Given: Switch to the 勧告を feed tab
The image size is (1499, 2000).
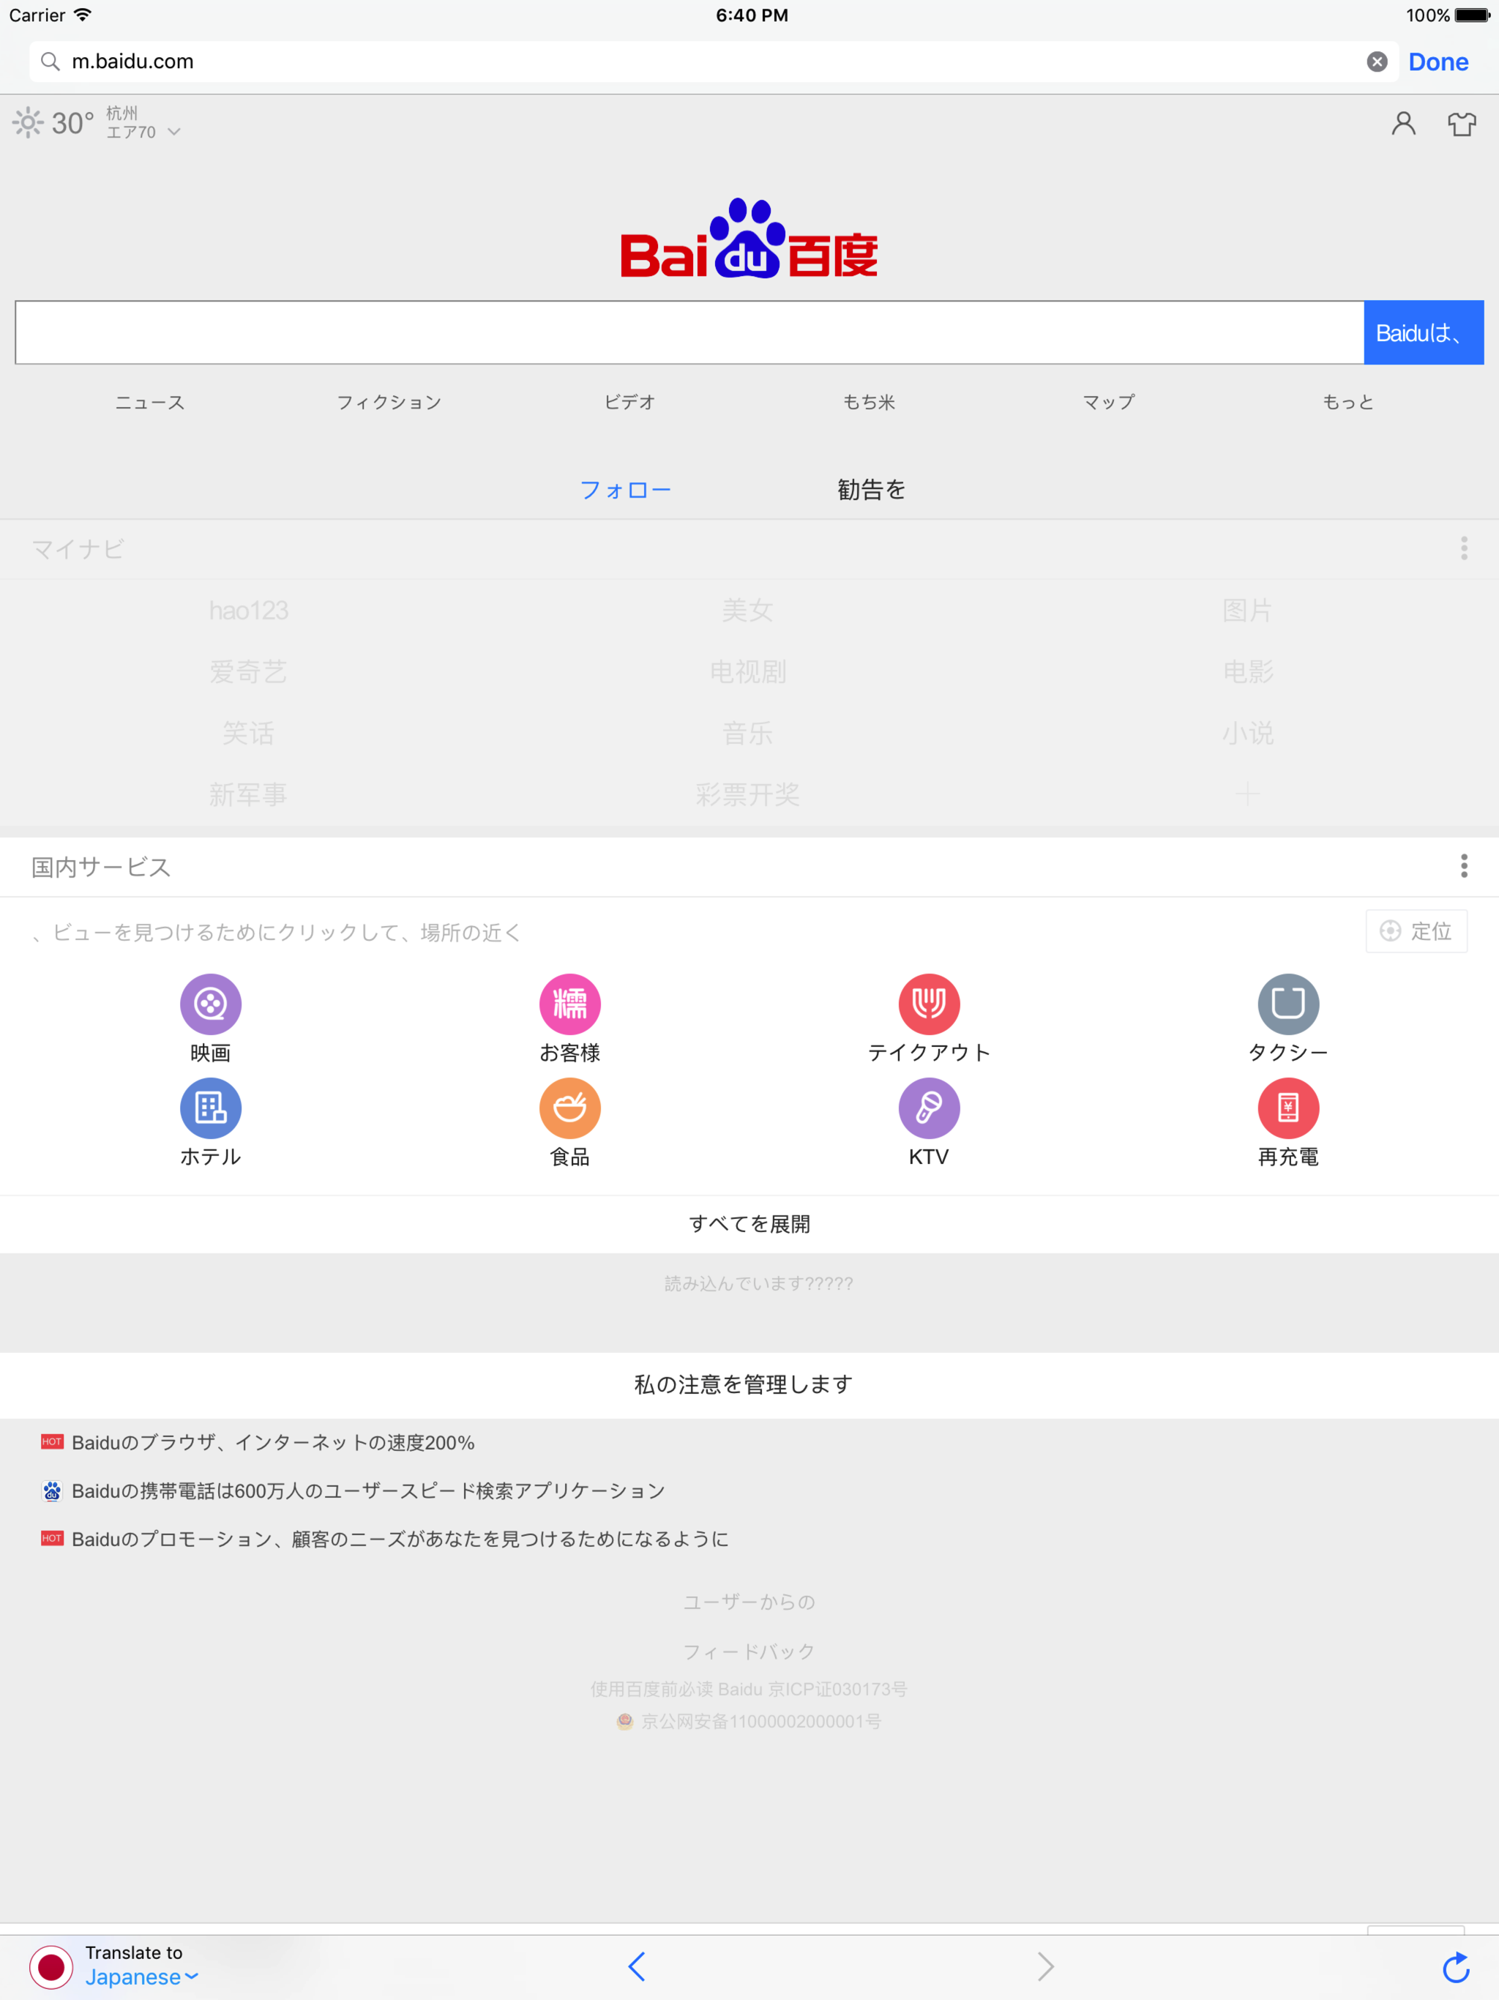Looking at the screenshot, I should (x=872, y=490).
